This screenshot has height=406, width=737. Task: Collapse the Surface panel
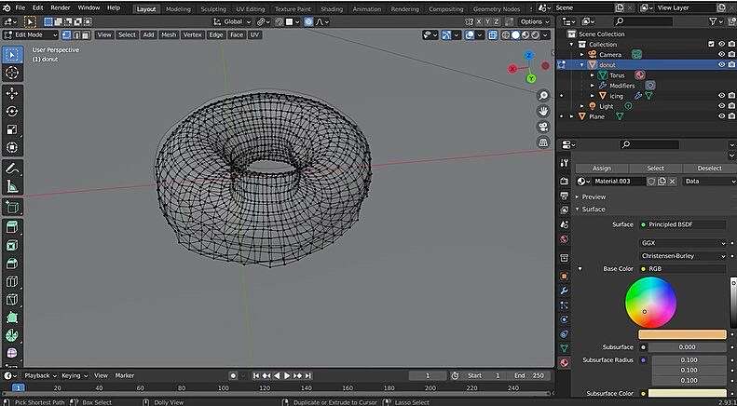coord(593,210)
